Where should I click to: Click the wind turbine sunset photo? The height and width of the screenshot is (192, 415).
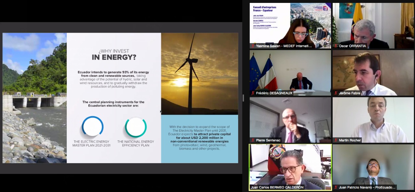click(199, 74)
